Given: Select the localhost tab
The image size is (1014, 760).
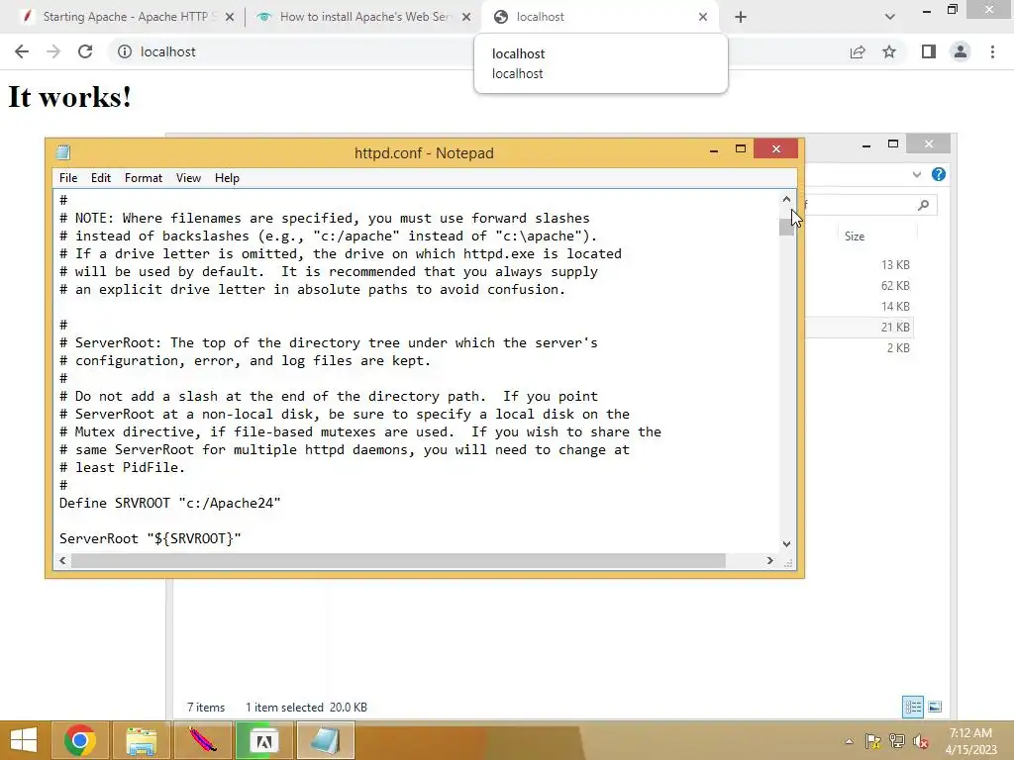Looking at the screenshot, I should [600, 17].
